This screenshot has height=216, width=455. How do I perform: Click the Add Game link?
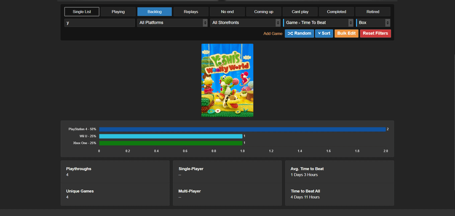tap(273, 34)
